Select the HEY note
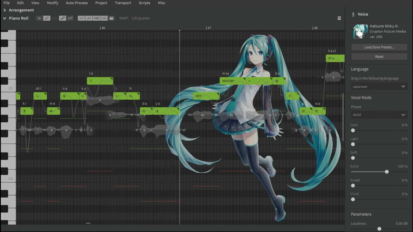This screenshot has width=413, height=232. pos(206,96)
